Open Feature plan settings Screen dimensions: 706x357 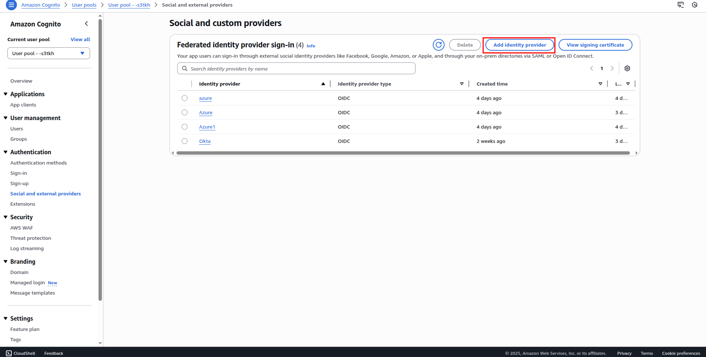(25, 329)
